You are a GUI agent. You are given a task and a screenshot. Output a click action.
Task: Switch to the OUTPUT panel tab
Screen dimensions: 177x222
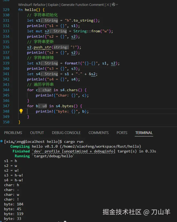click(x=37, y=133)
